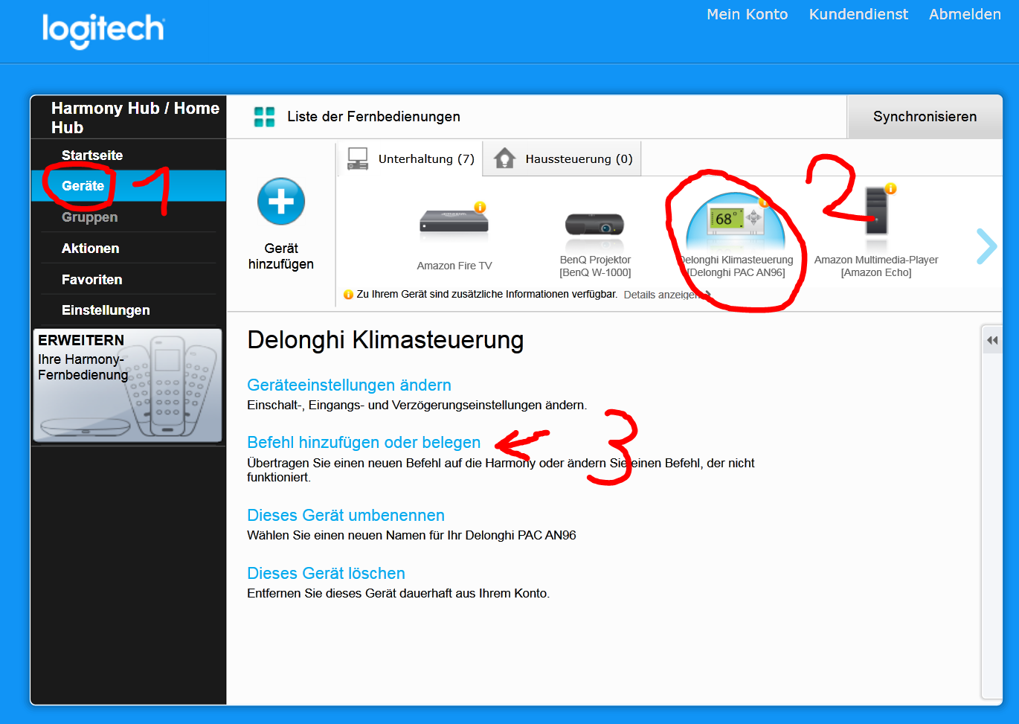Open Befehl hinzufügen oder belegen
Viewport: 1019px width, 724px height.
coord(364,442)
